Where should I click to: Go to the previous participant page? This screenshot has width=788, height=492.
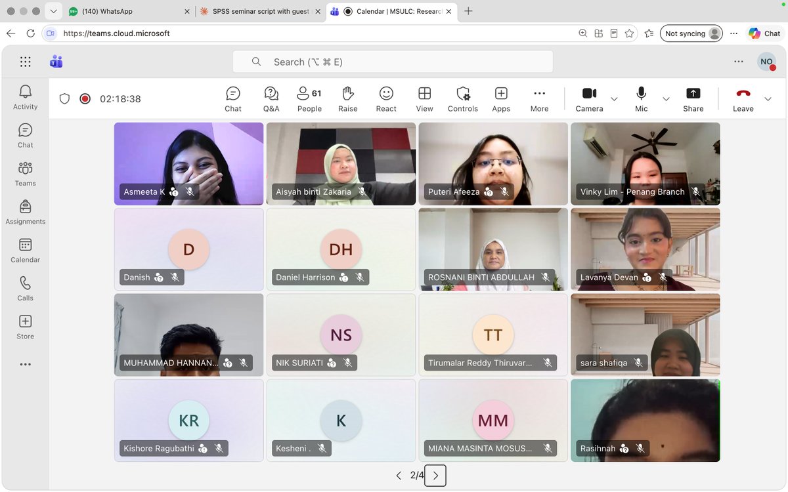pos(399,476)
